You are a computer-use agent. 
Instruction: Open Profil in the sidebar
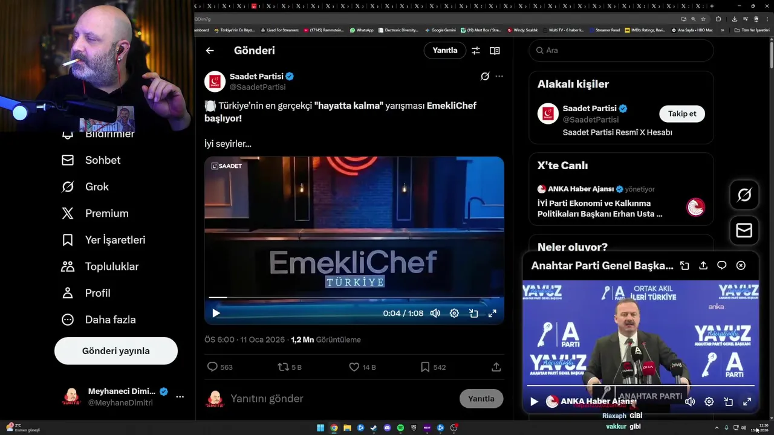[86, 293]
